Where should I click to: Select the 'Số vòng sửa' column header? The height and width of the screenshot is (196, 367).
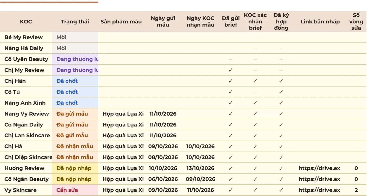click(x=356, y=22)
